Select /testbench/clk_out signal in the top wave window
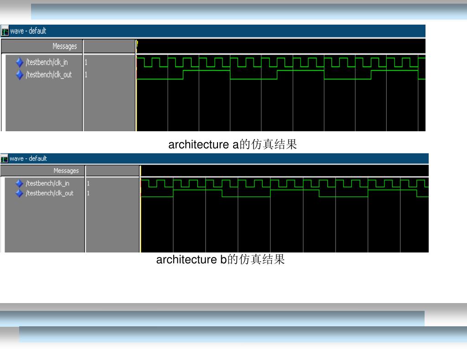This screenshot has height=350, width=467. [x=49, y=75]
